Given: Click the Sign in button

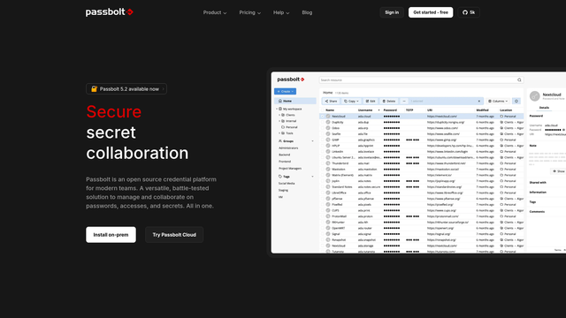Looking at the screenshot, I should [392, 12].
